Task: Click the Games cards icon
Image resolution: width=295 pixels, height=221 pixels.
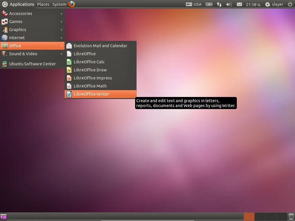Action: tap(5, 22)
